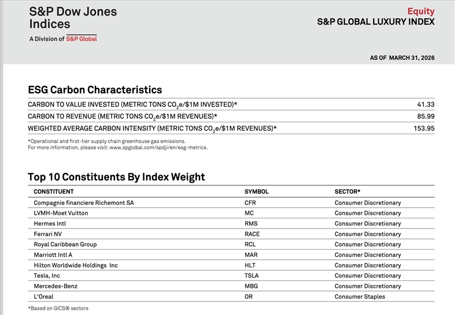Select the L'Oreal cell
The image size is (455, 315).
pos(44,297)
